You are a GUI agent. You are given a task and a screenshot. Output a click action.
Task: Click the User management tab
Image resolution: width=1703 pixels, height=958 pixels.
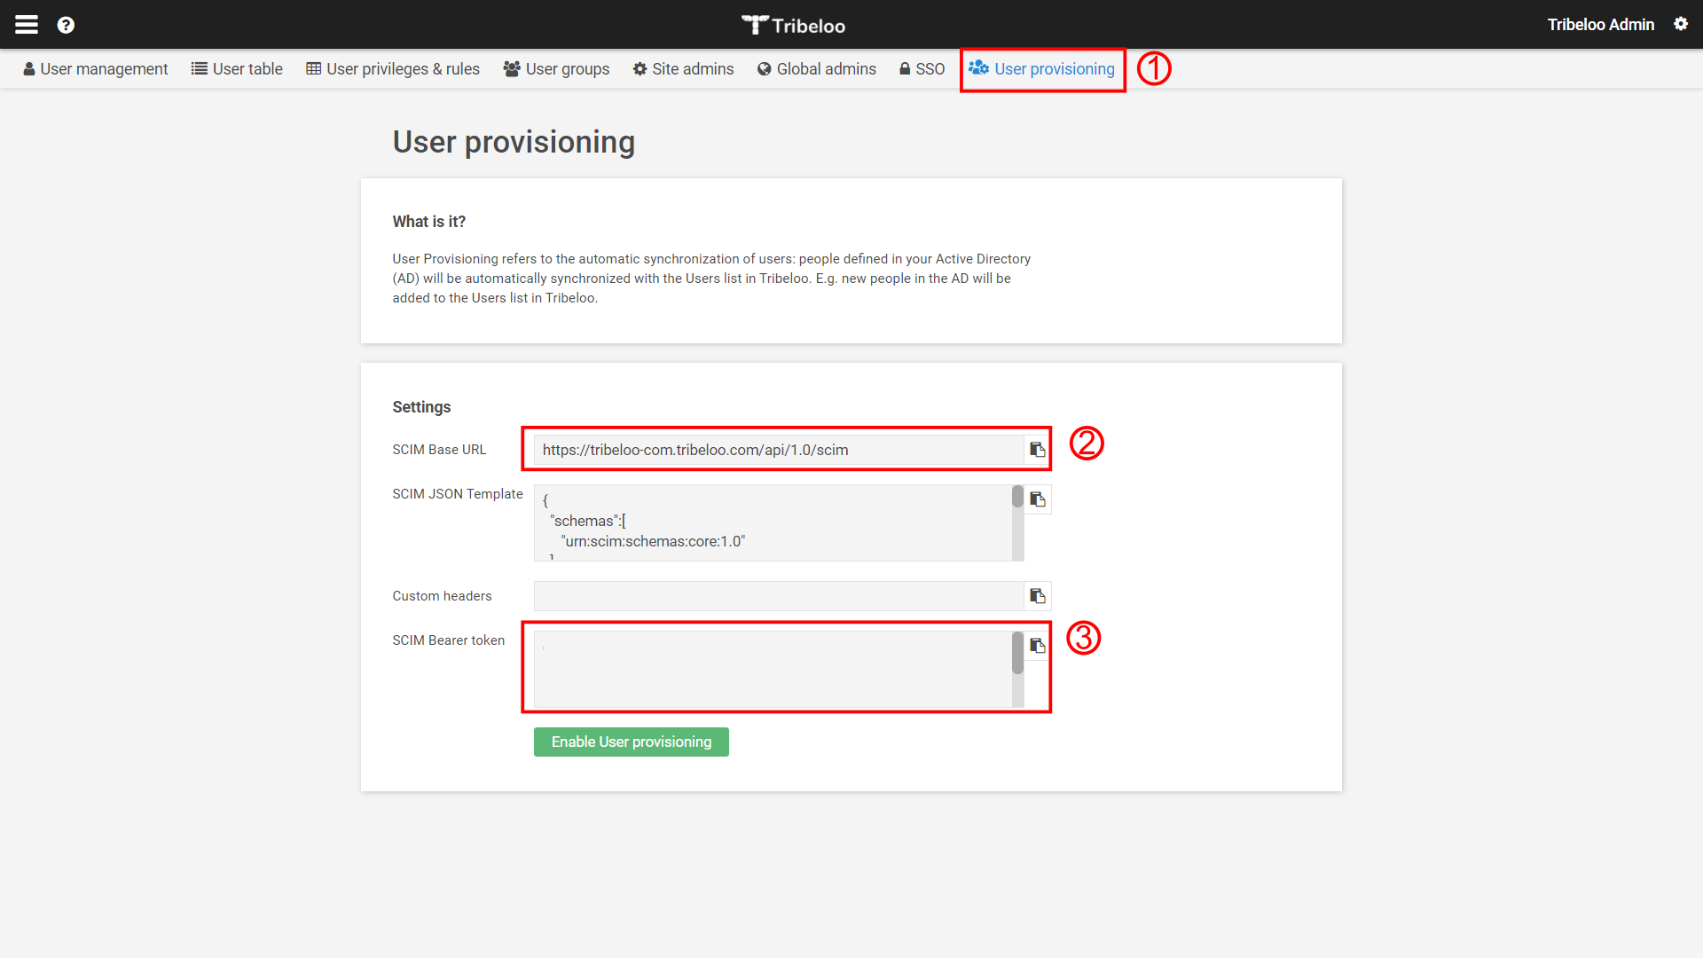[x=95, y=67]
